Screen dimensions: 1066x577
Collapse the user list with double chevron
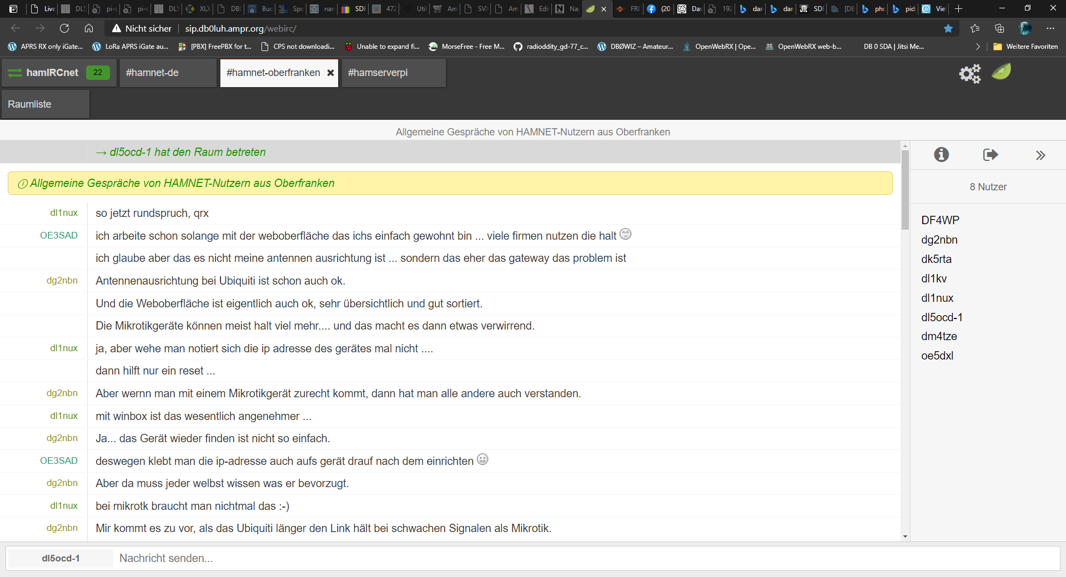(x=1040, y=155)
